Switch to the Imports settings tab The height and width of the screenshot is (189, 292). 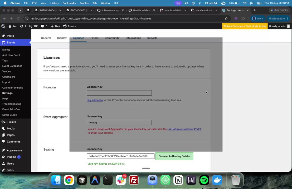pyautogui.click(x=152, y=38)
